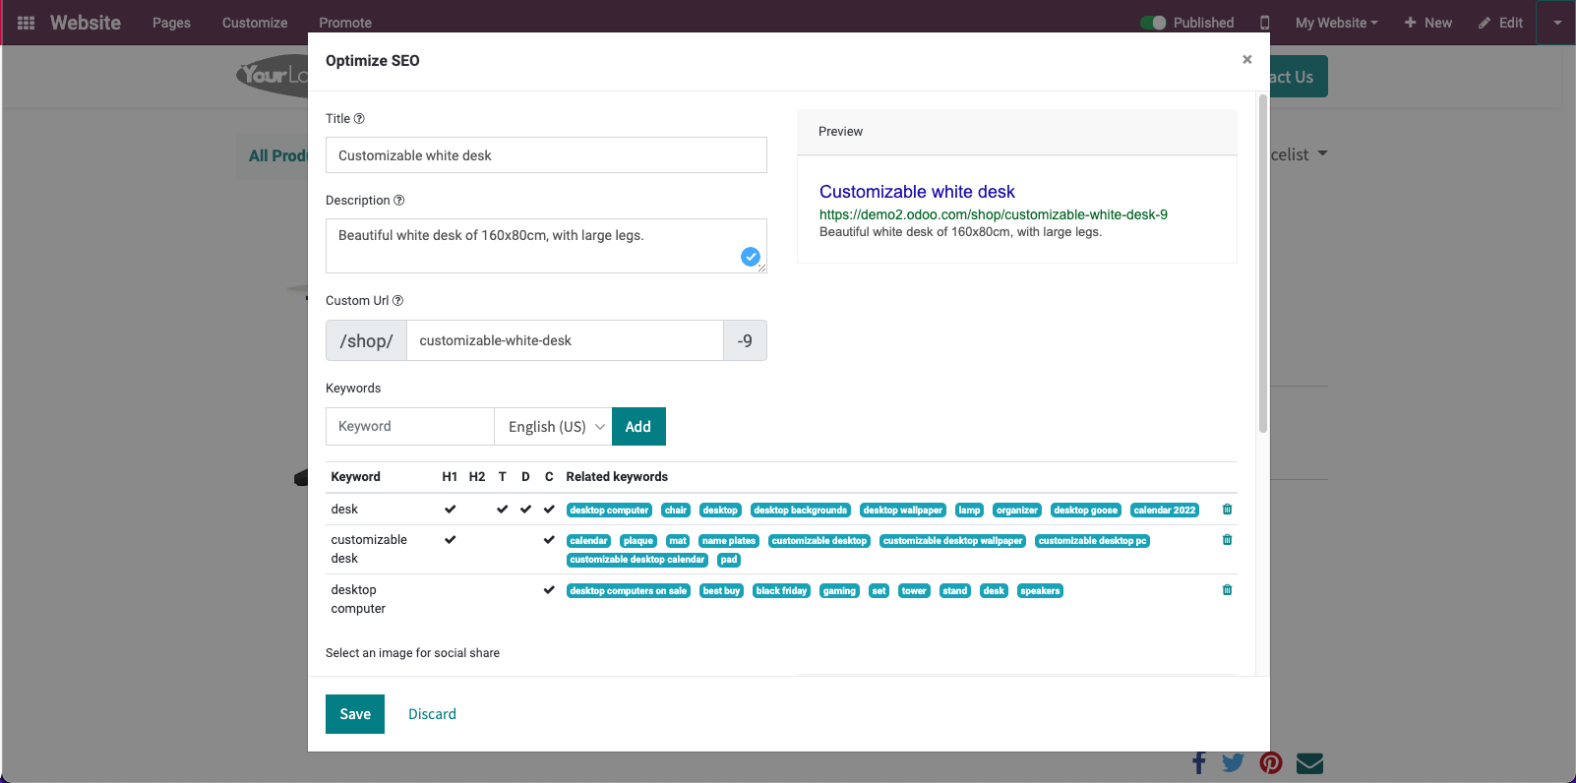
Task: Open the apps grid menu icon
Action: click(x=27, y=23)
